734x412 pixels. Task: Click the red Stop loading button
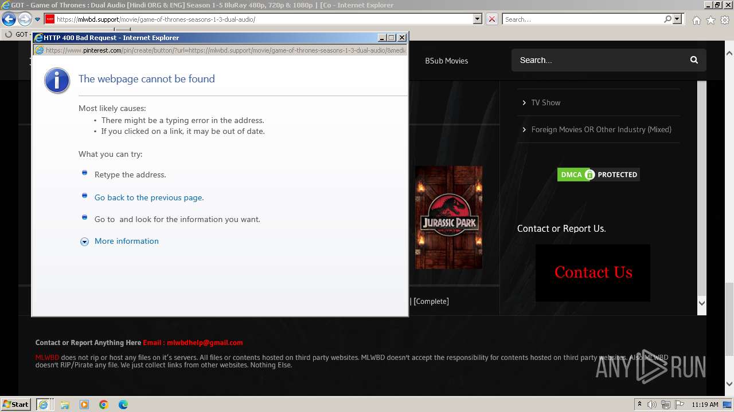coord(491,19)
